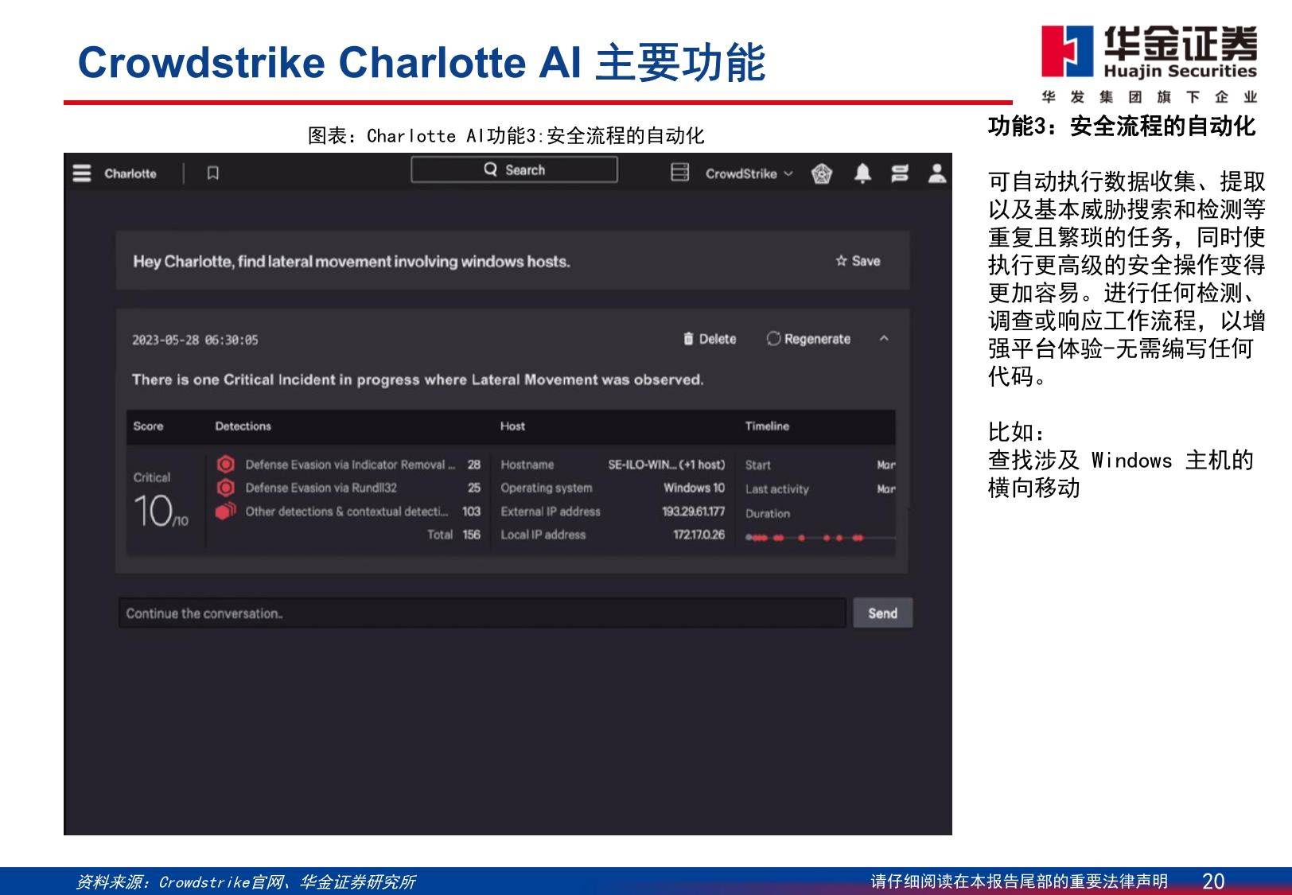Open notifications bell
1292x895 pixels.
click(862, 173)
